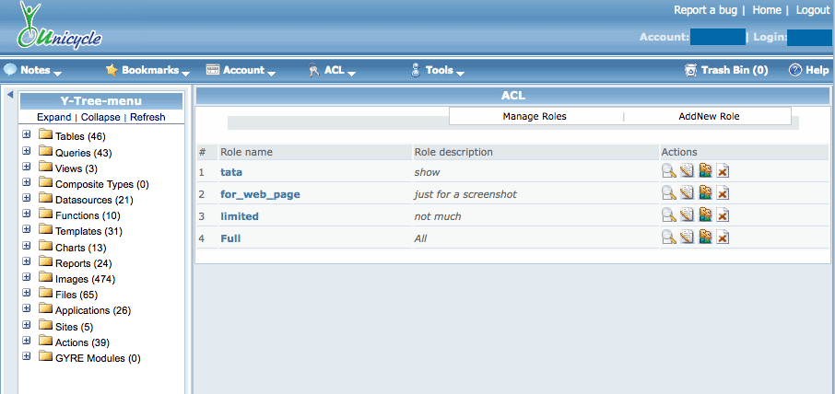Expand the Queries plus box

point(27,152)
